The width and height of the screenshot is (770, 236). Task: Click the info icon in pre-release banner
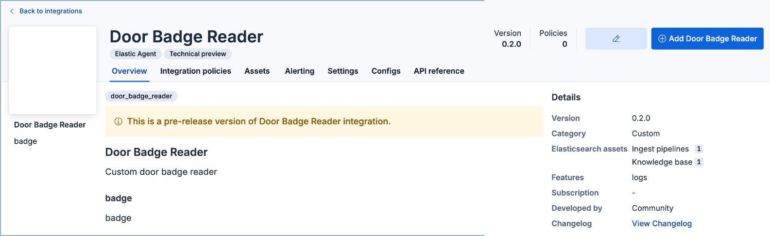pyautogui.click(x=118, y=121)
